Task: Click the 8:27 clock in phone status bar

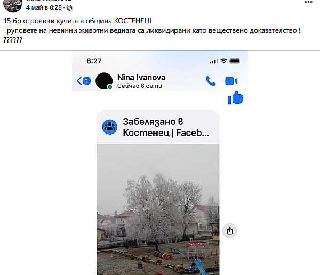Action: click(94, 61)
